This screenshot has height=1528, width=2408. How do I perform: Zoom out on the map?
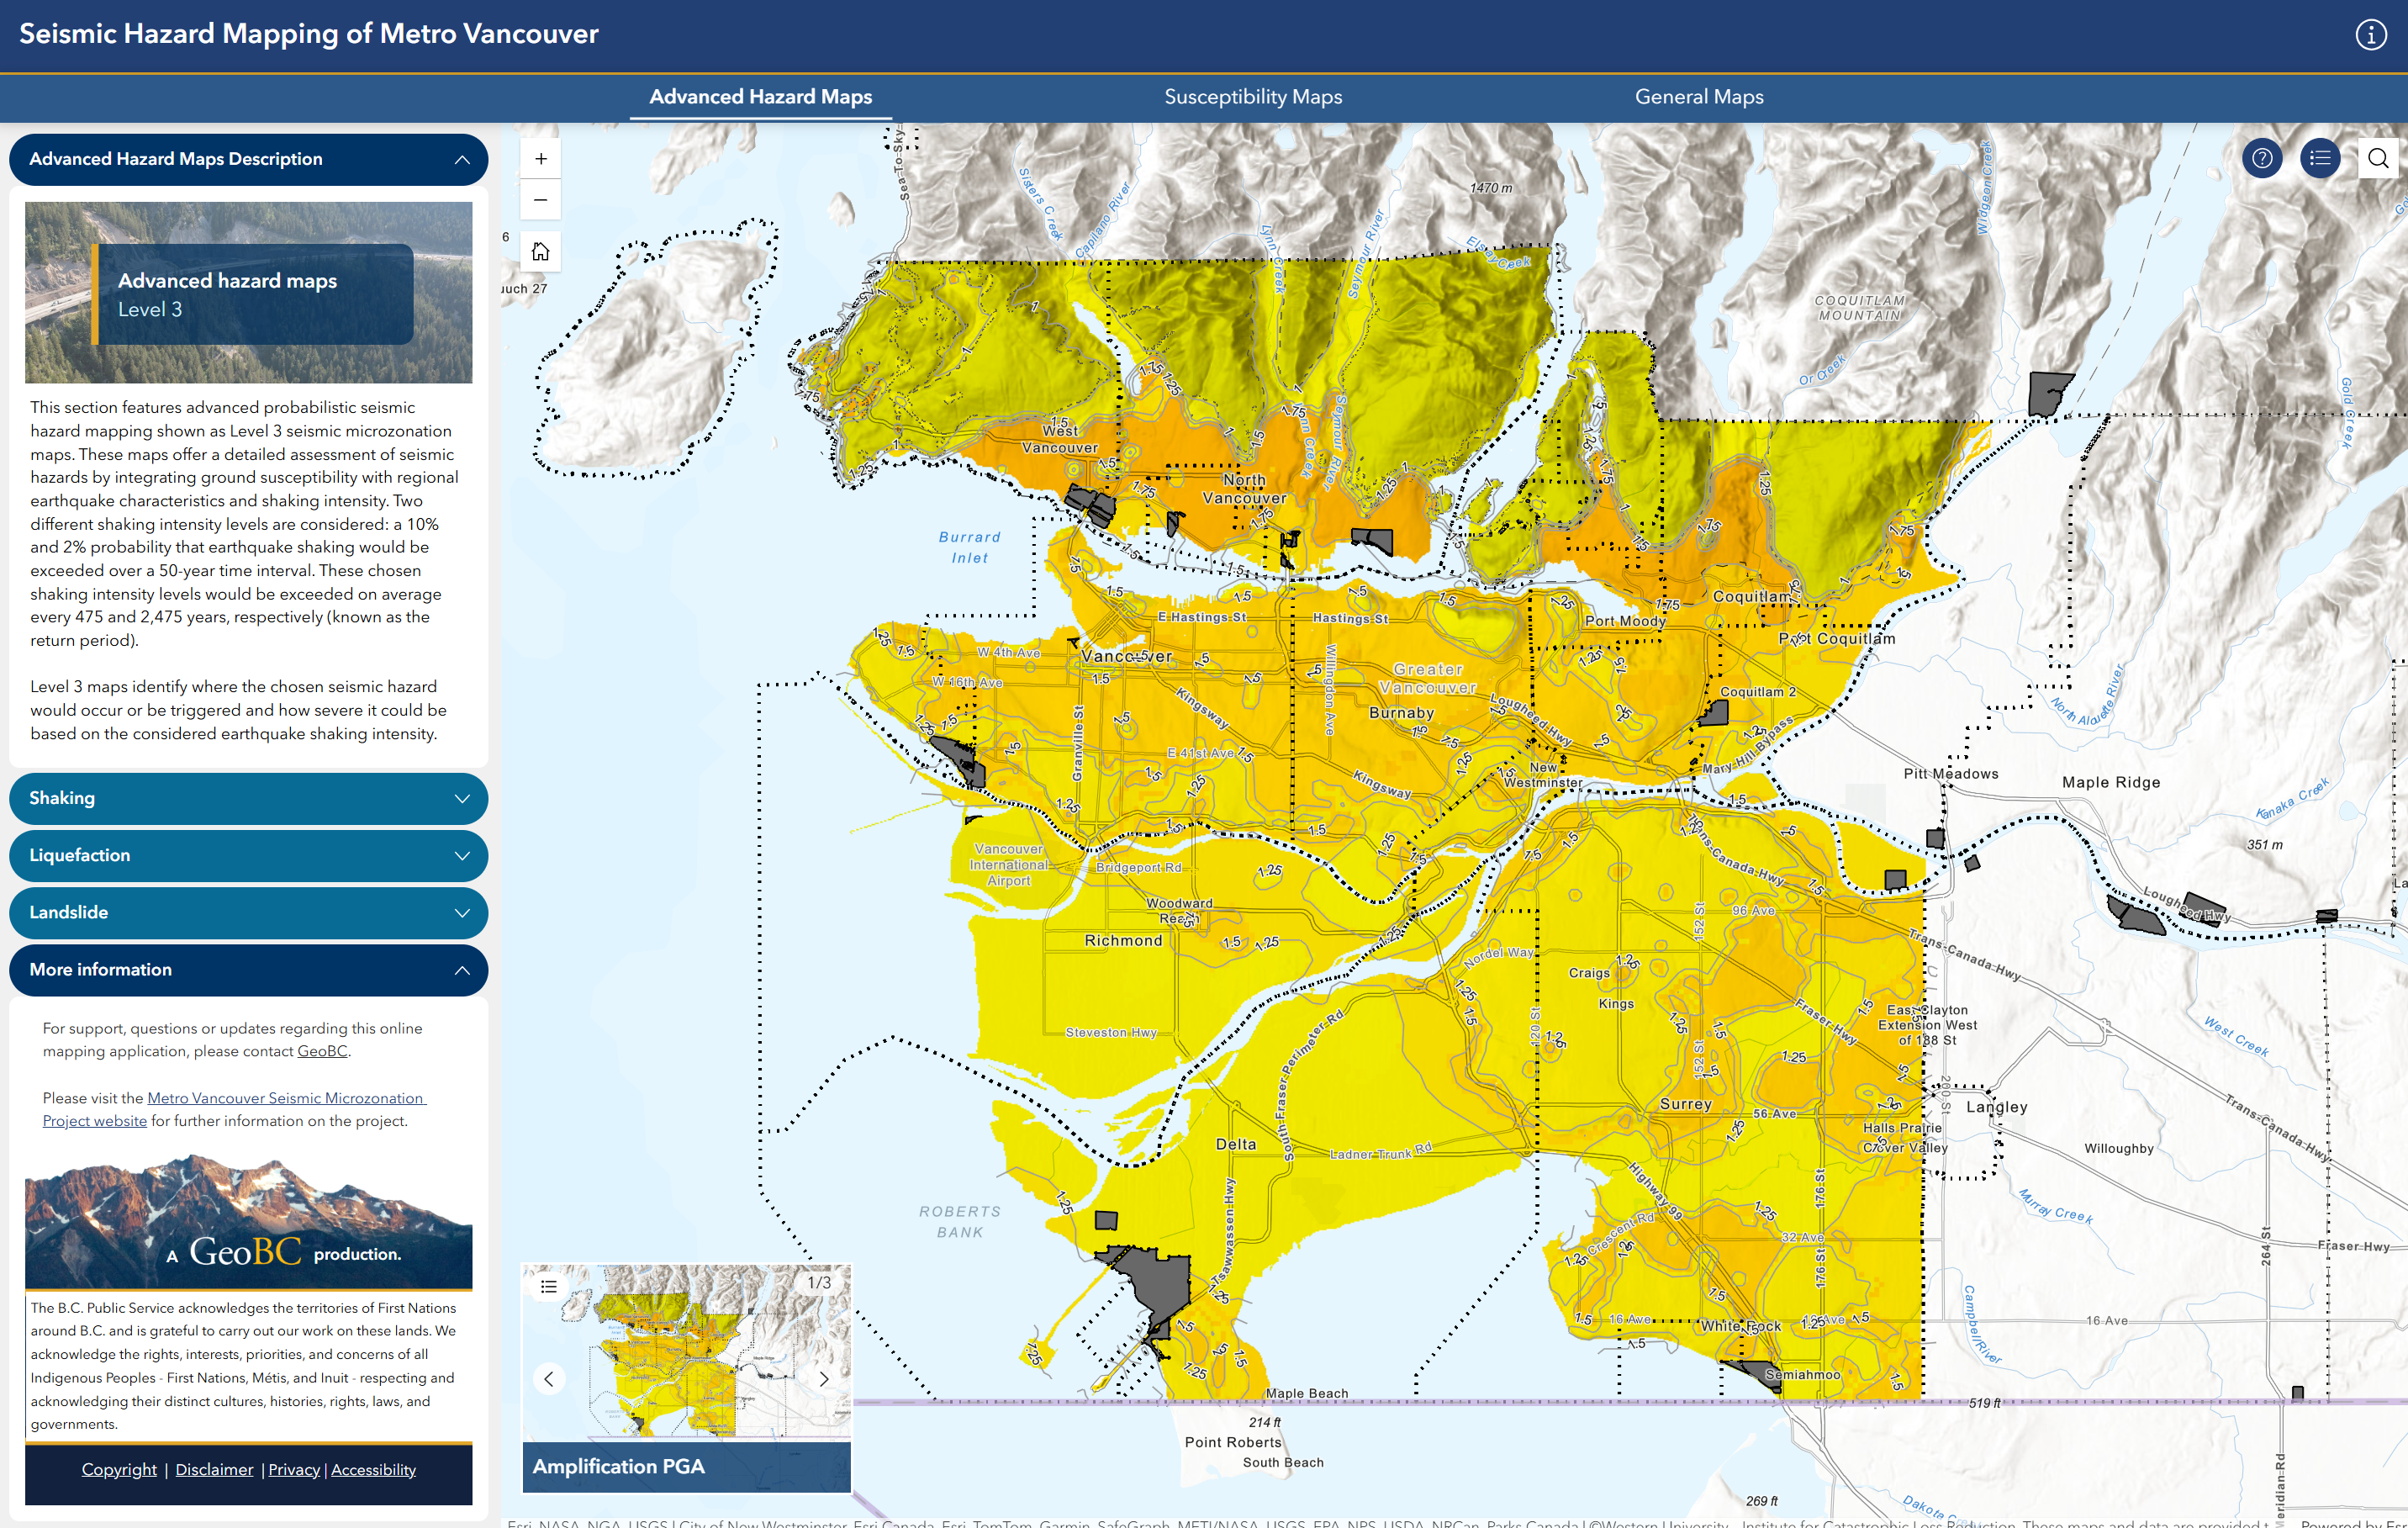click(541, 200)
